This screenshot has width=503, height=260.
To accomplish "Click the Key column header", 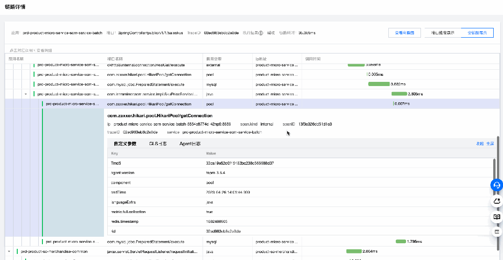I will 115,153.
